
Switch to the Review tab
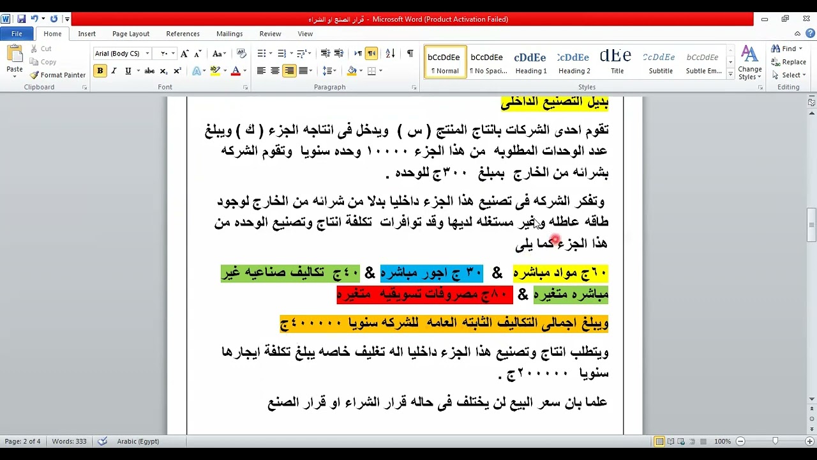click(x=270, y=34)
